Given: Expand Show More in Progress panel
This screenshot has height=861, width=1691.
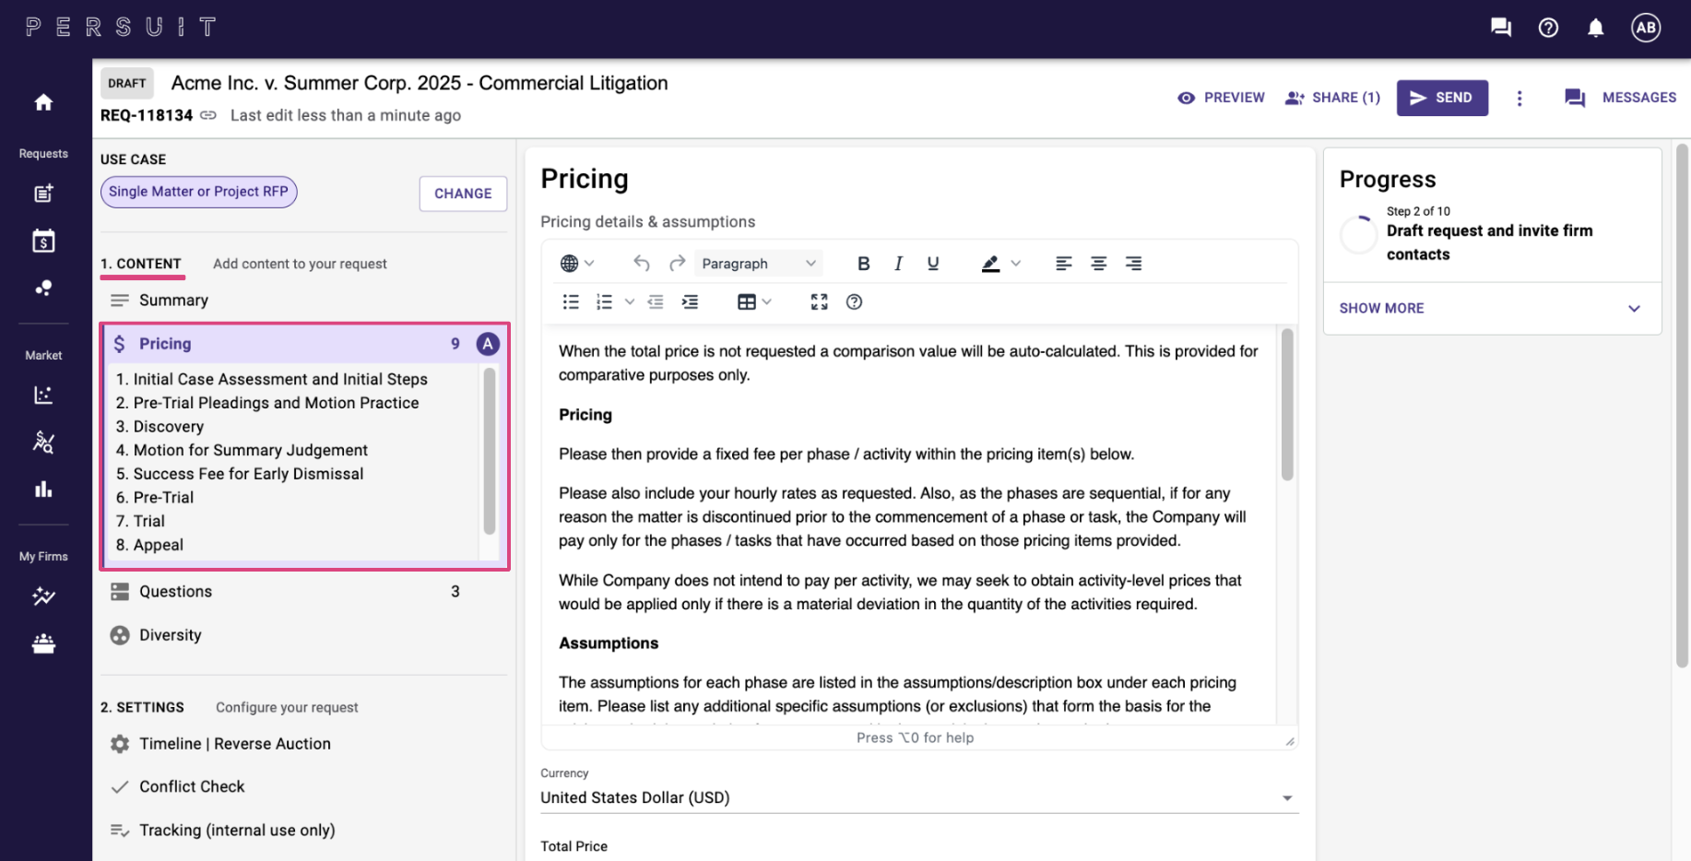Looking at the screenshot, I should click(1492, 308).
